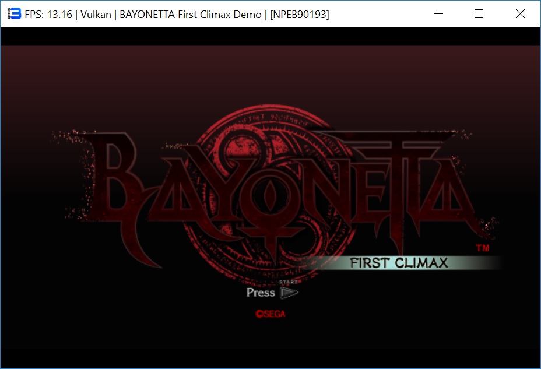This screenshot has width=541, height=369.
Task: Click the window title bar text
Action: click(x=177, y=14)
